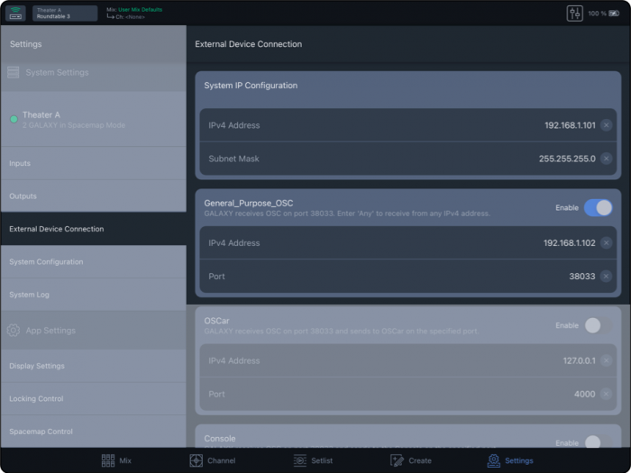The width and height of the screenshot is (631, 473).
Task: Click the External Device Connection page heading
Action: click(x=248, y=44)
